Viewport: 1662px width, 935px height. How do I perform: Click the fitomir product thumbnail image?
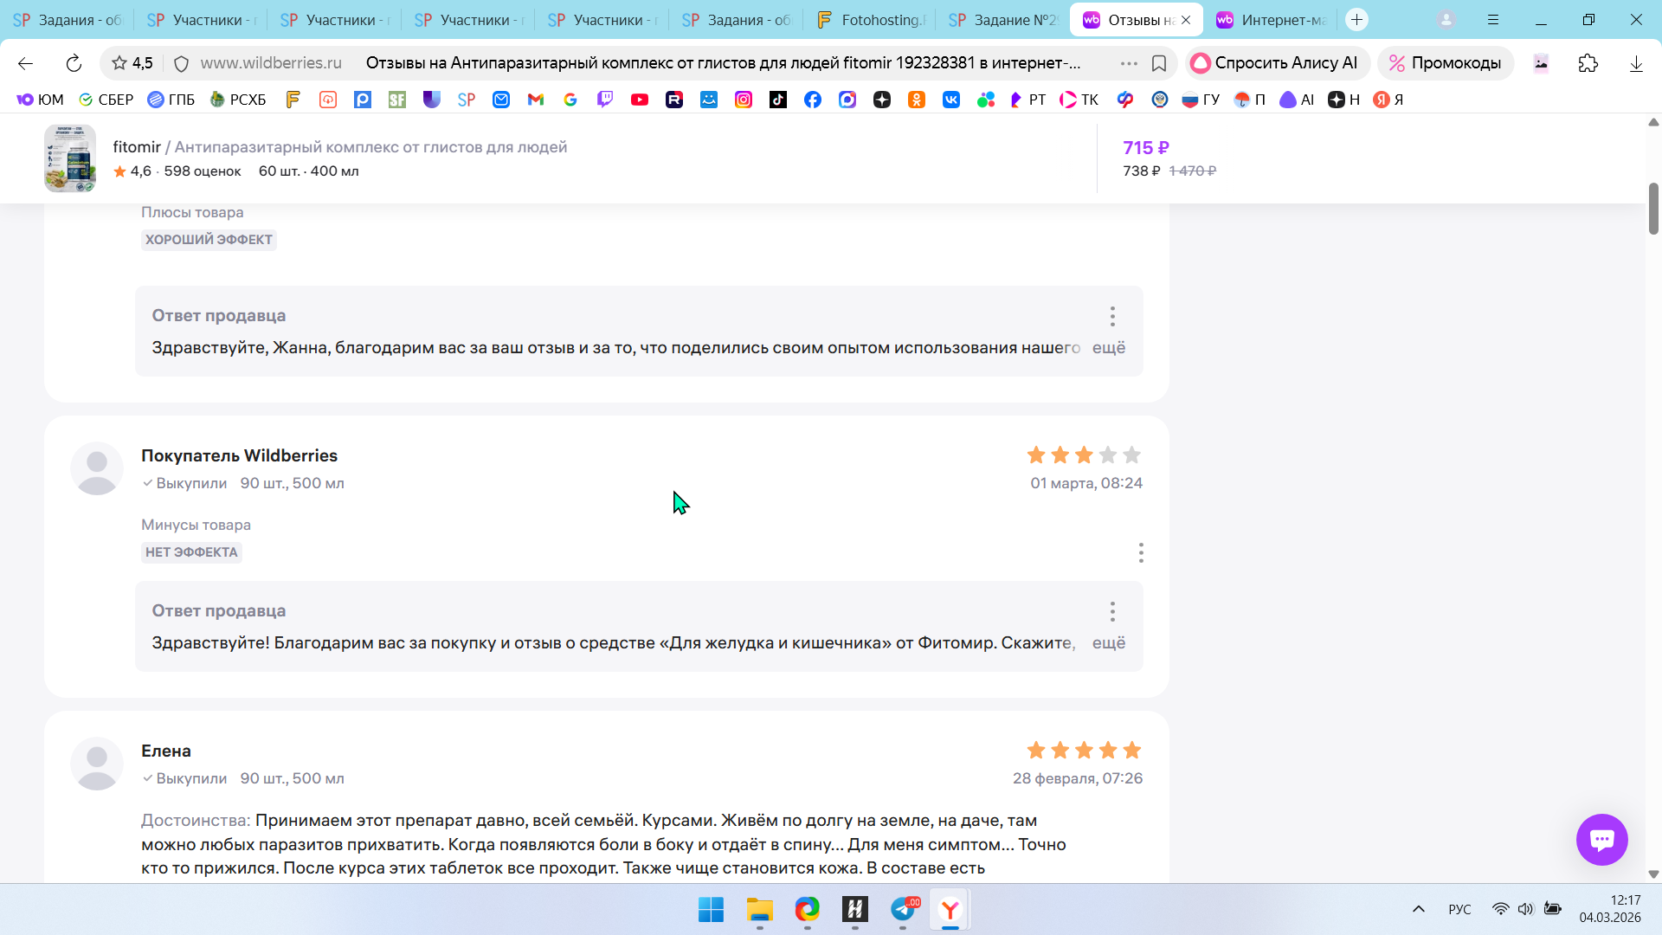tap(70, 158)
